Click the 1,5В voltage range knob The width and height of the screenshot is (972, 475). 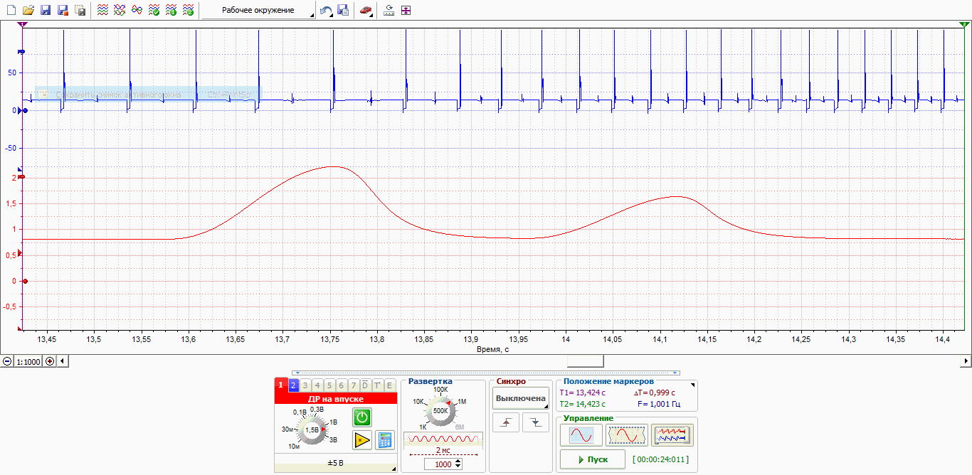coord(312,430)
